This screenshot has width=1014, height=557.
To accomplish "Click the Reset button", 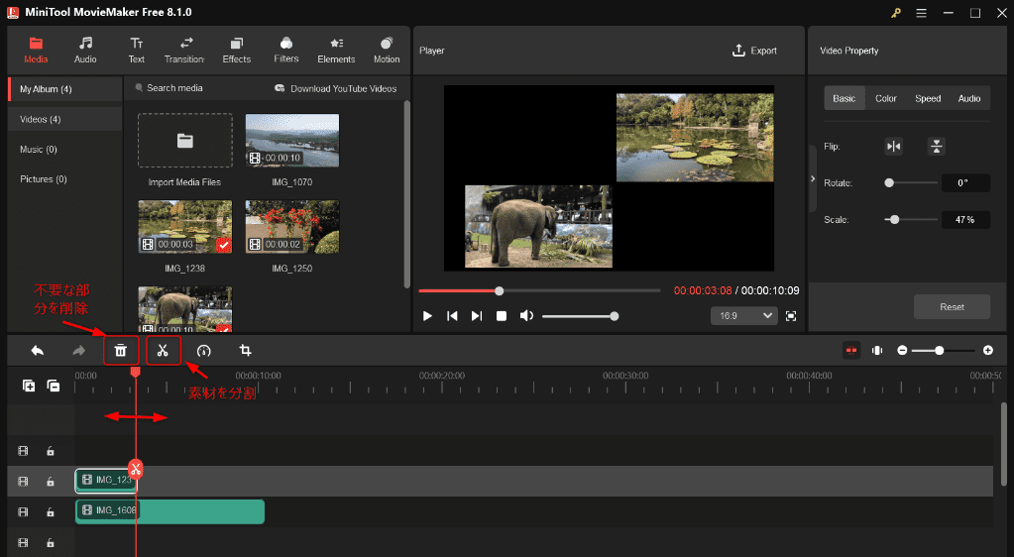I will [x=952, y=306].
